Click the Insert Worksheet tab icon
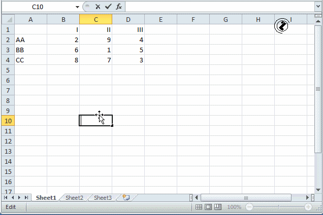The image size is (323, 215). pyautogui.click(x=126, y=198)
